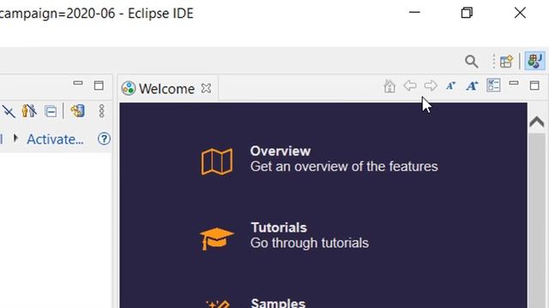
Task: Close the Eclipse IDE window
Action: point(520,13)
